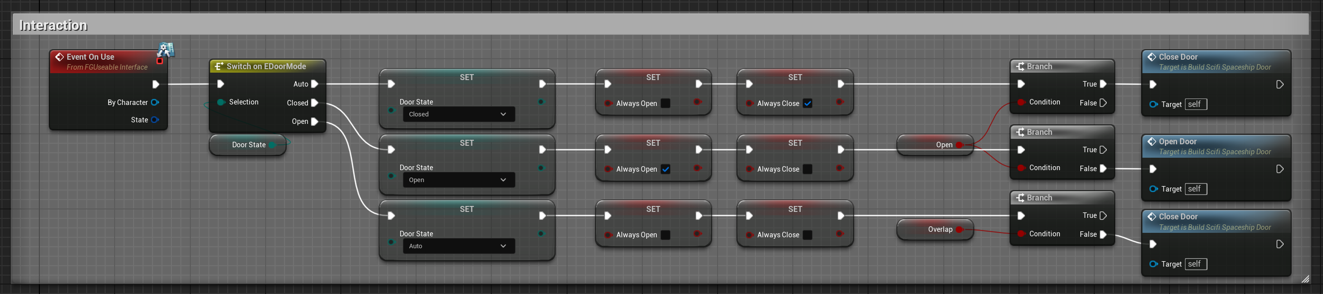Click the False pin on the middle Branch
The width and height of the screenshot is (1323, 294).
(1103, 169)
